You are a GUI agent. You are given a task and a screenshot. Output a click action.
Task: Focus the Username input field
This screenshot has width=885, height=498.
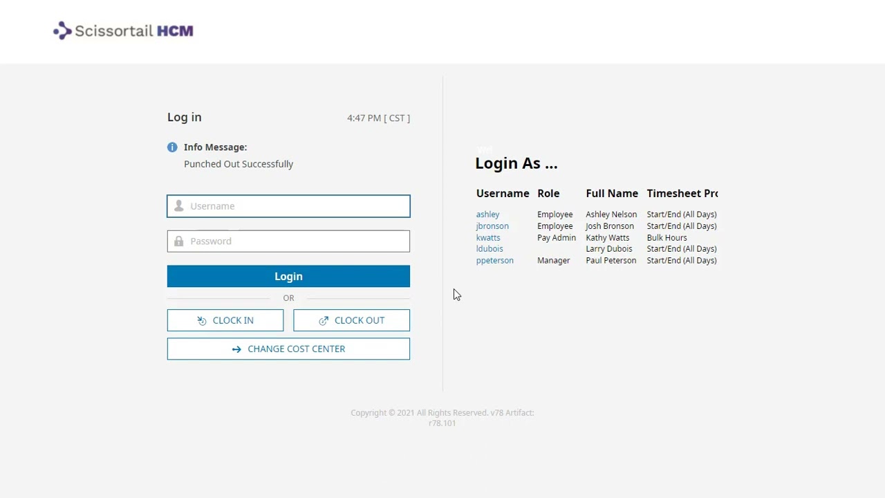(288, 206)
